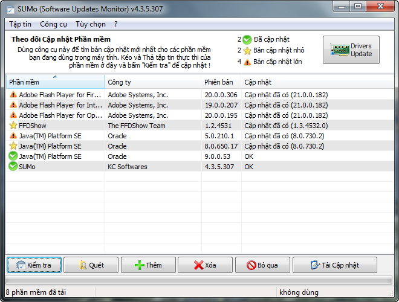This screenshot has width=399, height=302.
Task: Click warning icon for Adobe Flash Player for Int…
Action: 13,104
